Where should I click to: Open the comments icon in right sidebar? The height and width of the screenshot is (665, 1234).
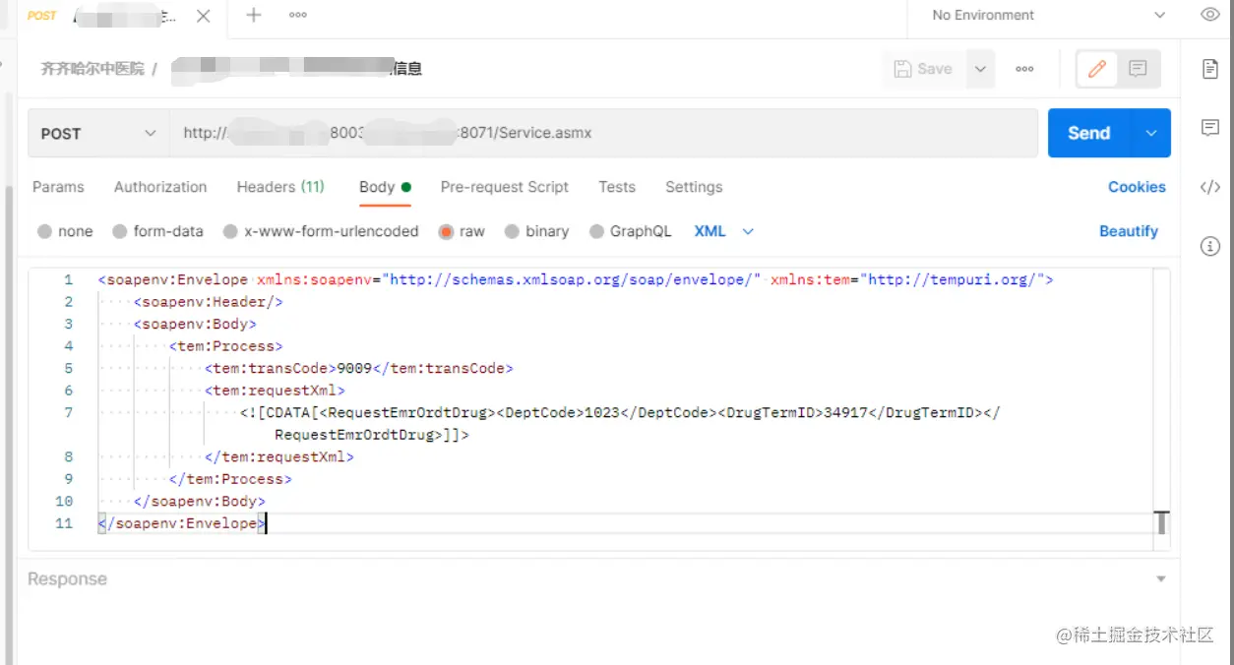1210,128
